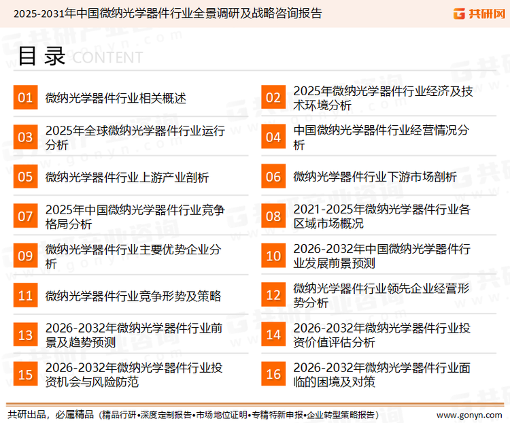Select chapter 2026-2032年微纳光学器件行业投资机会与风险防范
The width and height of the screenshot is (510, 423).
click(134, 375)
